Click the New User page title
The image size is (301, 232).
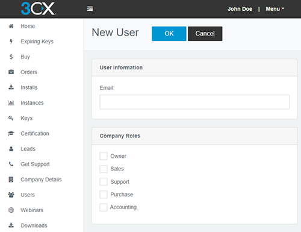(115, 33)
